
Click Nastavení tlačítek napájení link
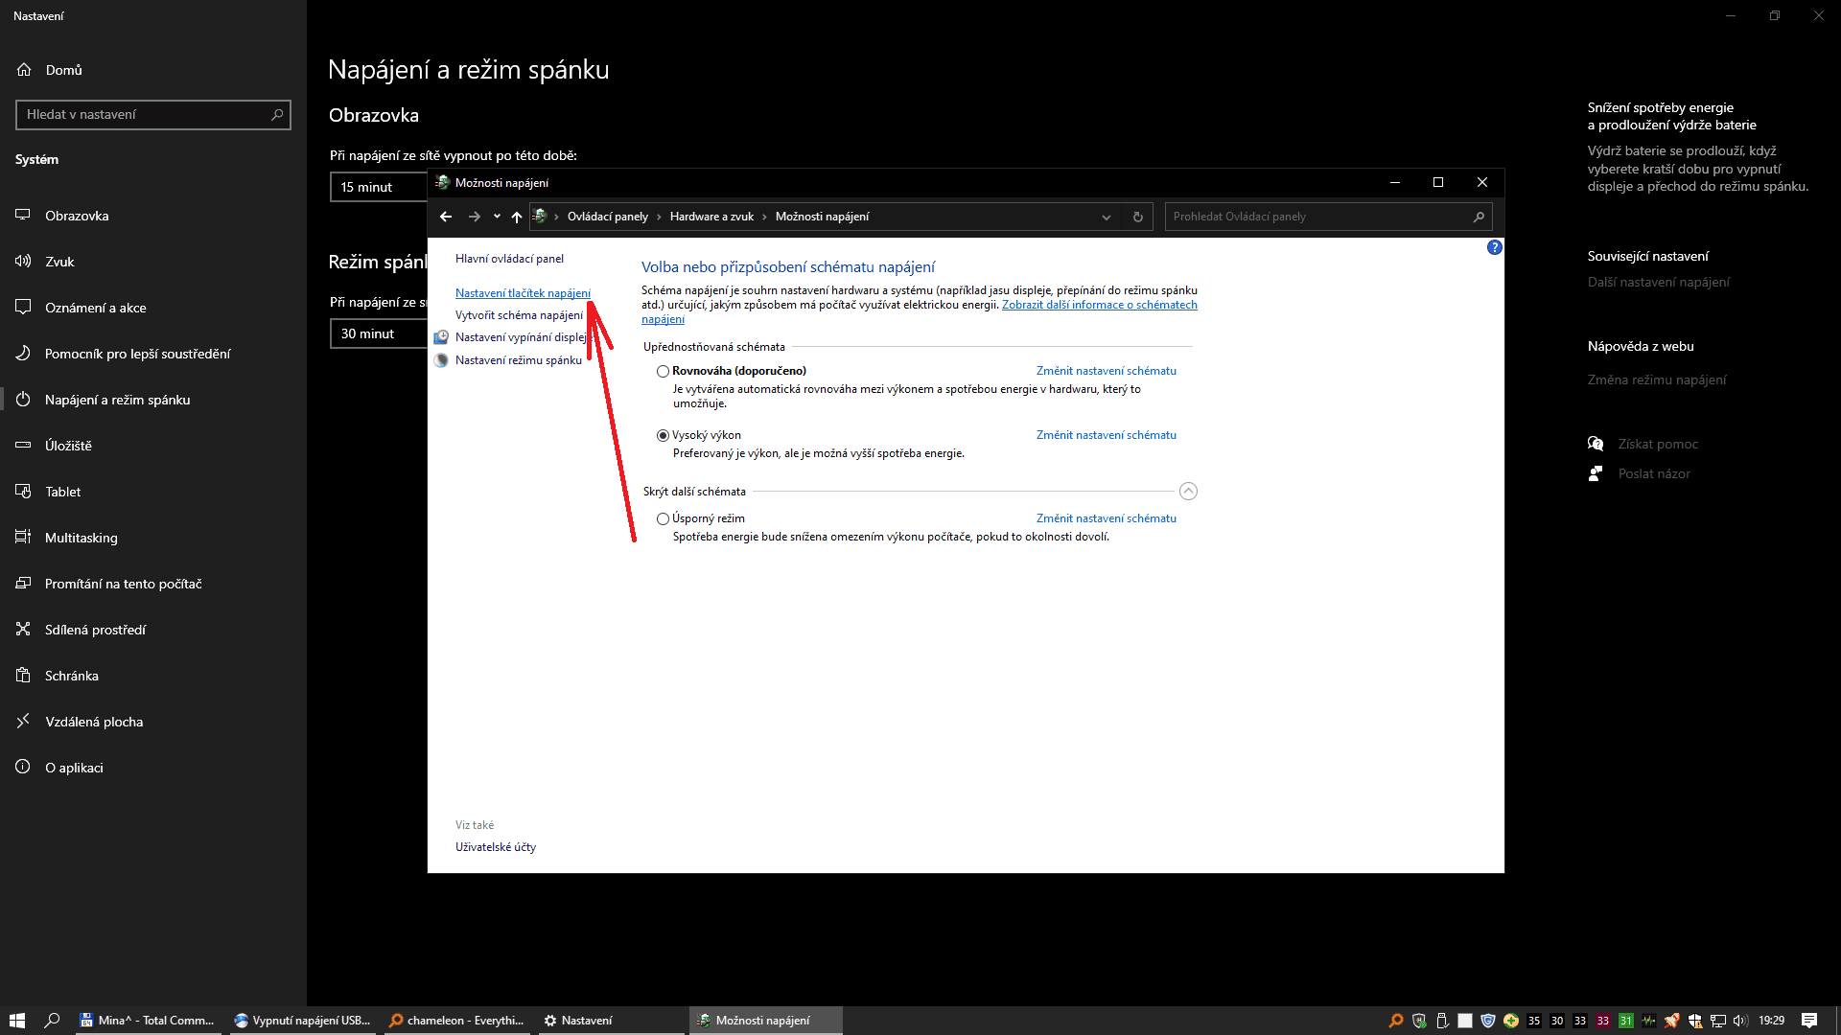tap(523, 293)
